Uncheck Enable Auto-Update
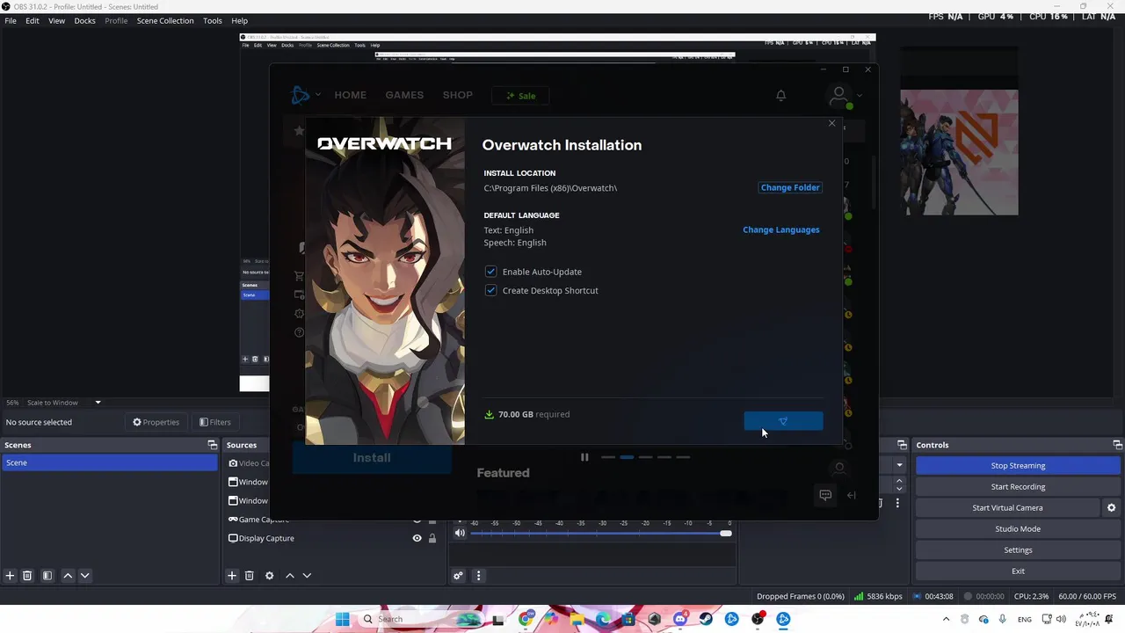 pos(491,272)
